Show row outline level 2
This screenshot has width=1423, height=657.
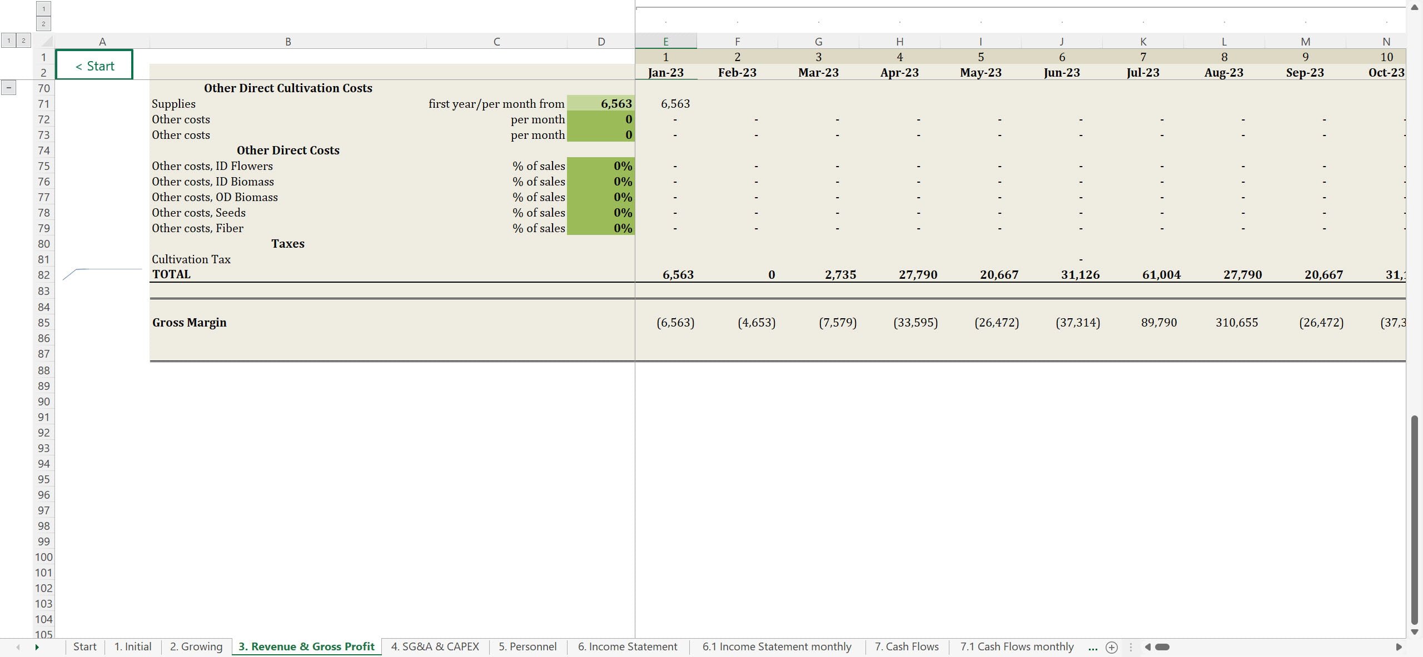pyautogui.click(x=23, y=41)
